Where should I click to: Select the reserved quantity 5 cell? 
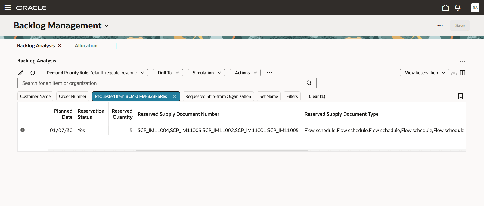click(x=122, y=131)
